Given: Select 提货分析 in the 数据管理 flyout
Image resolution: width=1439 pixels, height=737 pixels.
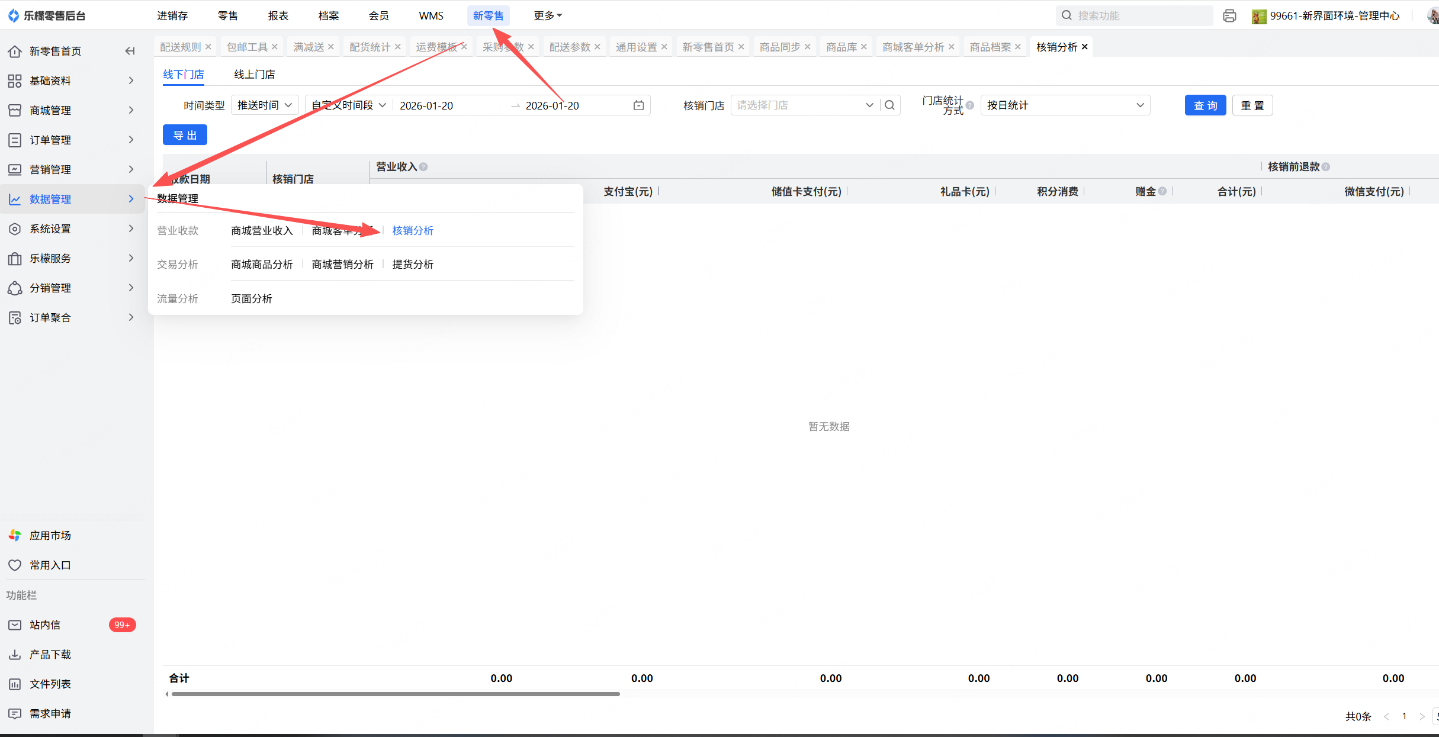Looking at the screenshot, I should coord(413,265).
